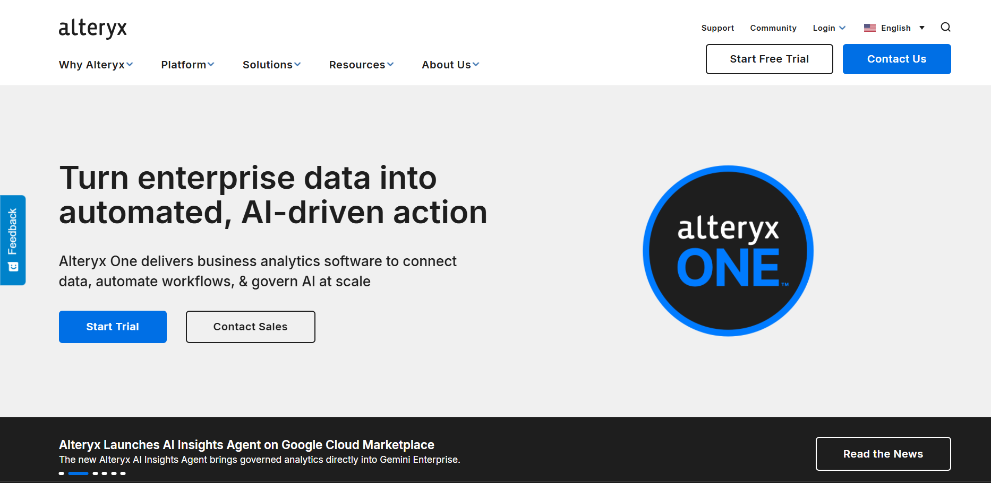Open the Login dropdown
Screen dimensions: 991x483
pyautogui.click(x=829, y=28)
